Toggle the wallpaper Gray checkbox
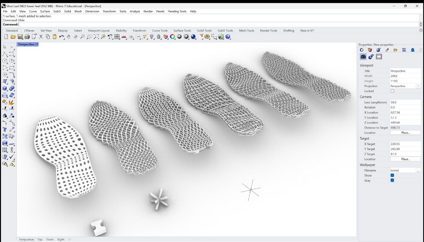424x242 pixels. (x=392, y=181)
